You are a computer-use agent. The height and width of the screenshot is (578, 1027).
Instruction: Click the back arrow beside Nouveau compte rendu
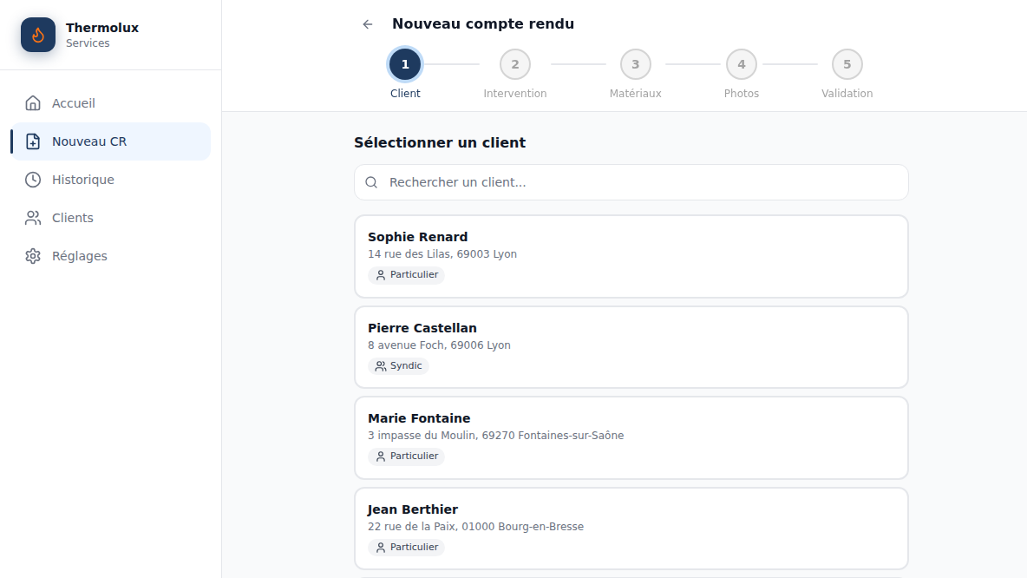(x=368, y=24)
